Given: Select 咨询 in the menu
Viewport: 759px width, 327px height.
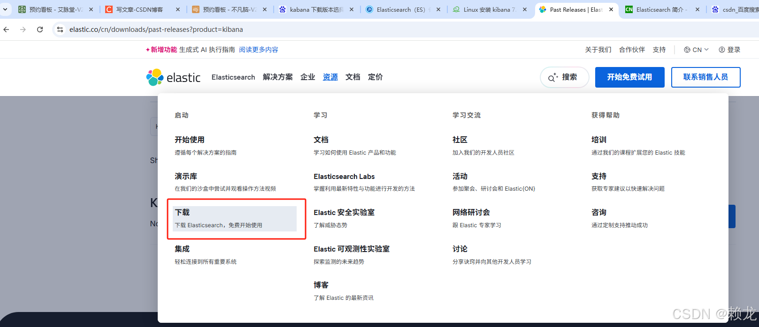Looking at the screenshot, I should pos(599,212).
